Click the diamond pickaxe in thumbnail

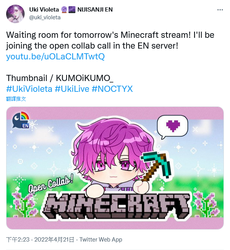[x=157, y=166]
